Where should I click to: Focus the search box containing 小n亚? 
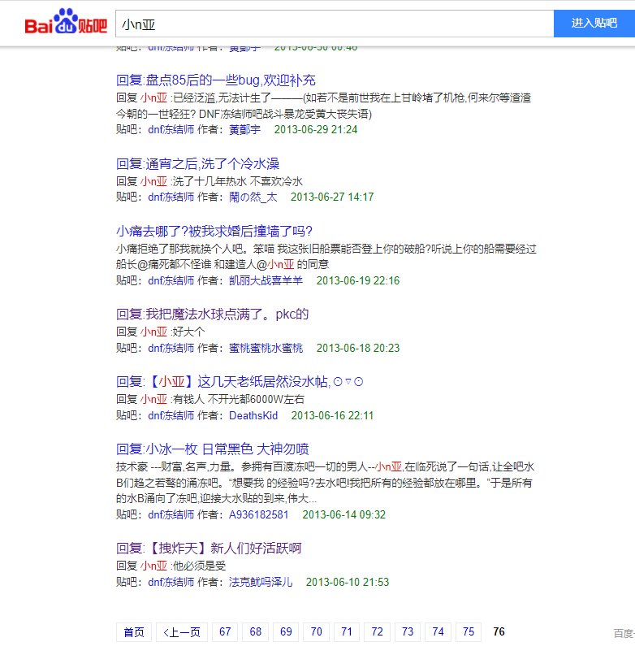[335, 24]
